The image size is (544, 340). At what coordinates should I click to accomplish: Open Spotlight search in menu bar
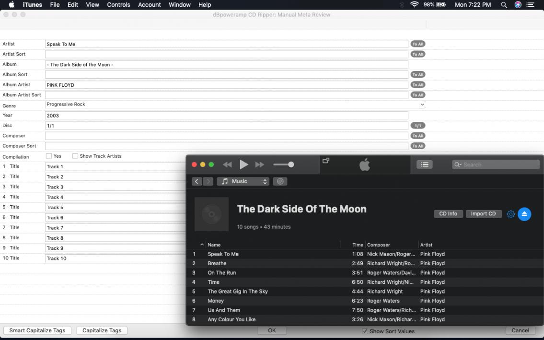click(x=504, y=5)
